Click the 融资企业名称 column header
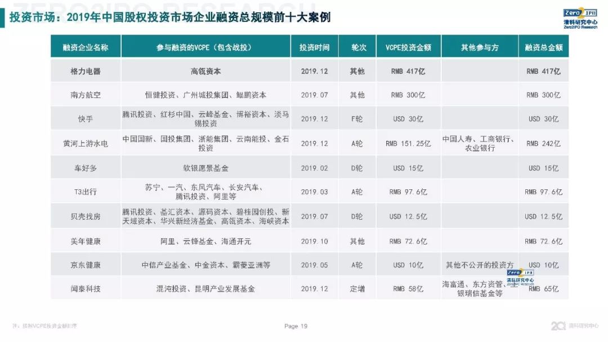Viewport: 608px width, 342px height. (x=86, y=47)
